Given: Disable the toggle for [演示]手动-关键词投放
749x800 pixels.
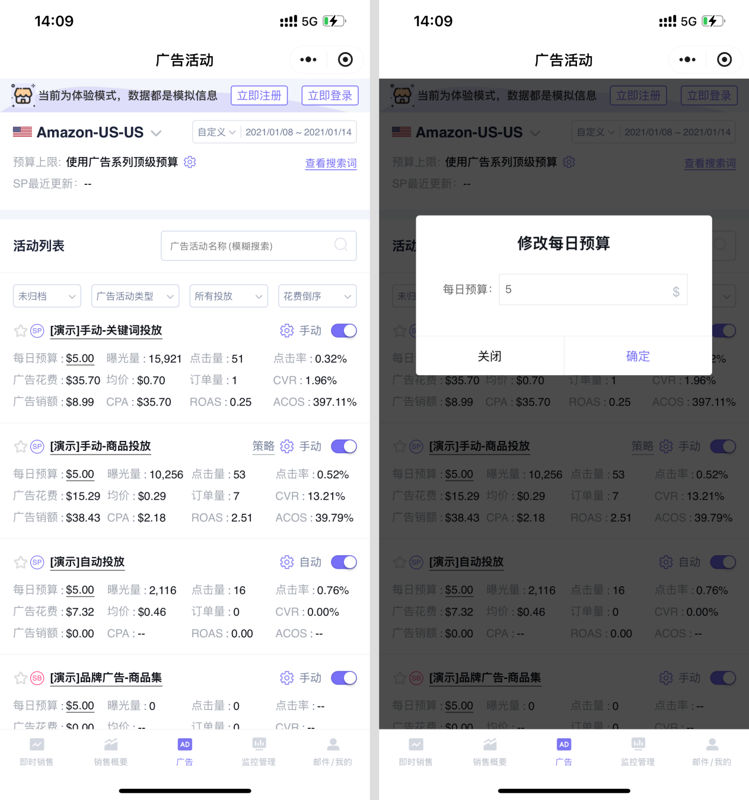Looking at the screenshot, I should point(343,331).
